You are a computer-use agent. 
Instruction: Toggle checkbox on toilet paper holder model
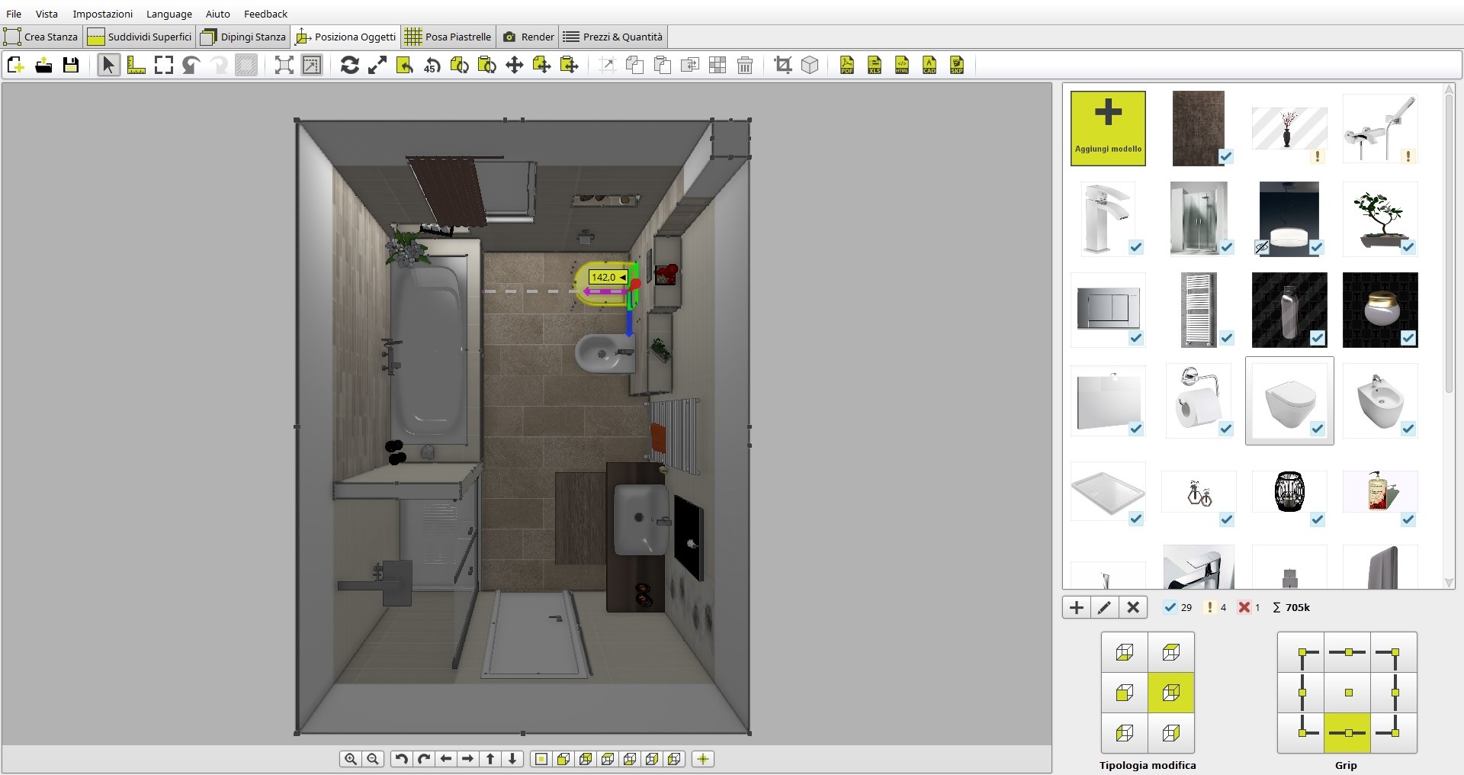pos(1226,429)
